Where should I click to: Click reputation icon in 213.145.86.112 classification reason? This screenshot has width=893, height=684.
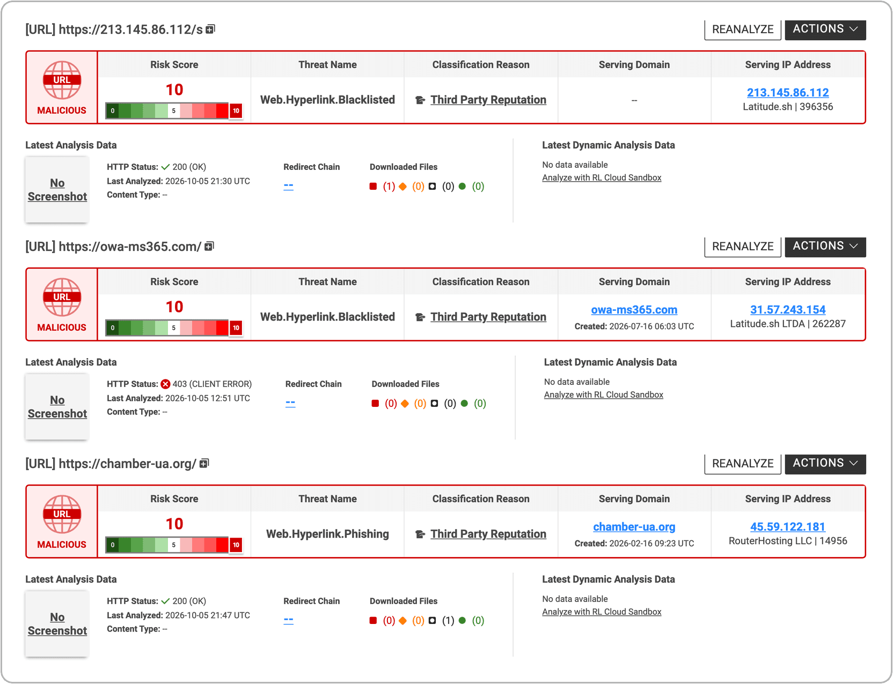coord(420,100)
